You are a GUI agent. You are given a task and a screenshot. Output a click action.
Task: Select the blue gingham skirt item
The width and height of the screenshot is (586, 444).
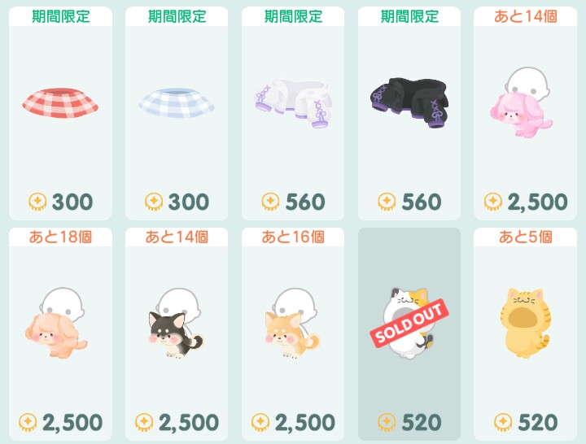click(x=177, y=103)
